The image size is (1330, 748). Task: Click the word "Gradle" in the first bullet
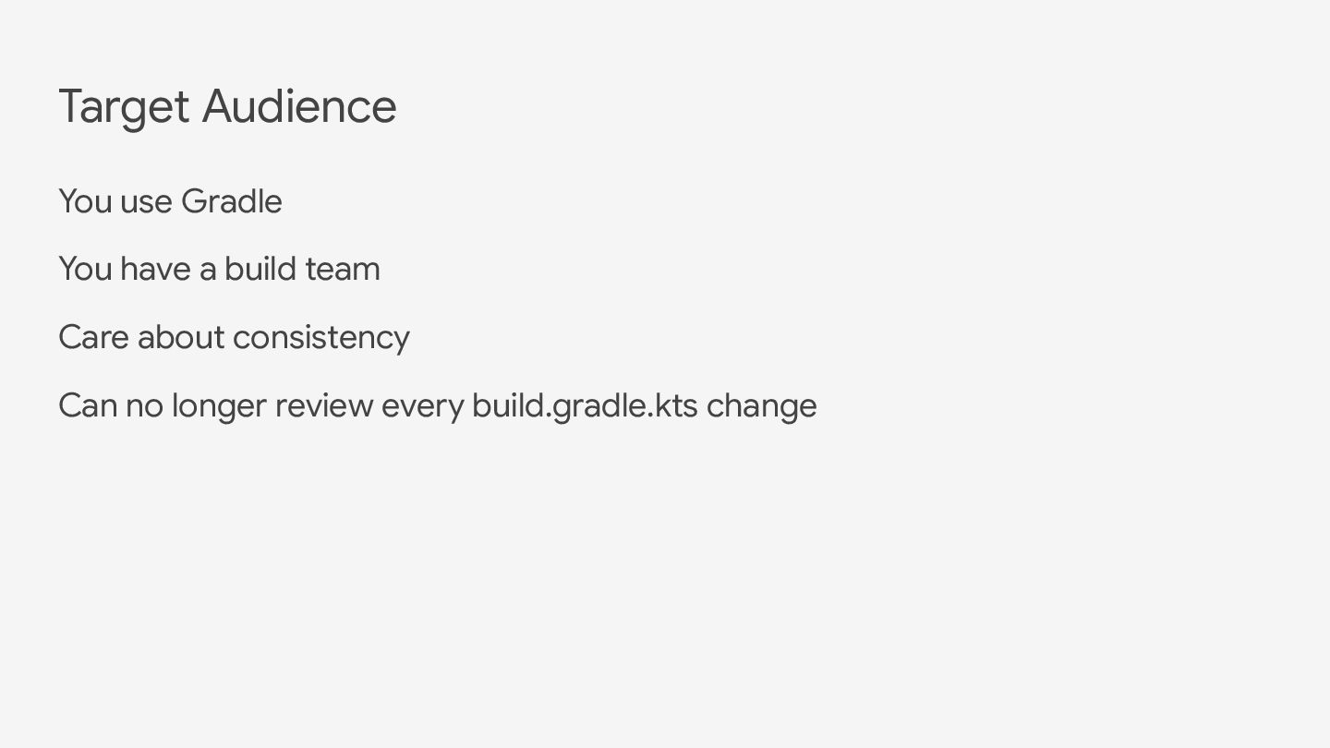(232, 201)
